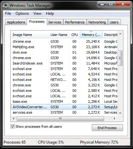Viewport: 133px width, 149px height.
Task: Sort processes by CPU column header
Action: [x=75, y=35]
